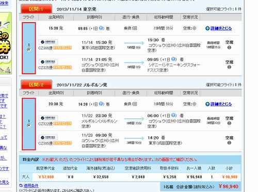The image size is (258, 192).
Task: Click 空席状況 column header in 区間:2
Action: coord(190,93)
